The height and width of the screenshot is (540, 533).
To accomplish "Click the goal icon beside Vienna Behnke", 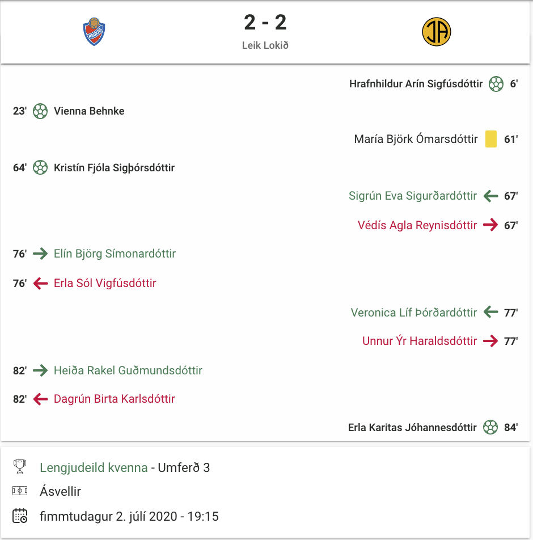I will (x=40, y=111).
